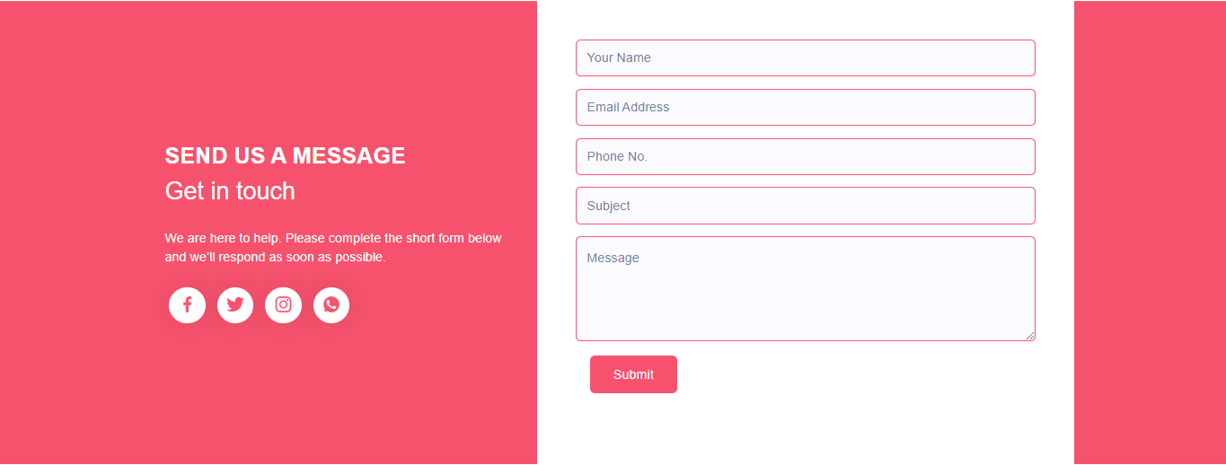Click the pink strip right of the form
The height and width of the screenshot is (465, 1226).
coord(1150,232)
